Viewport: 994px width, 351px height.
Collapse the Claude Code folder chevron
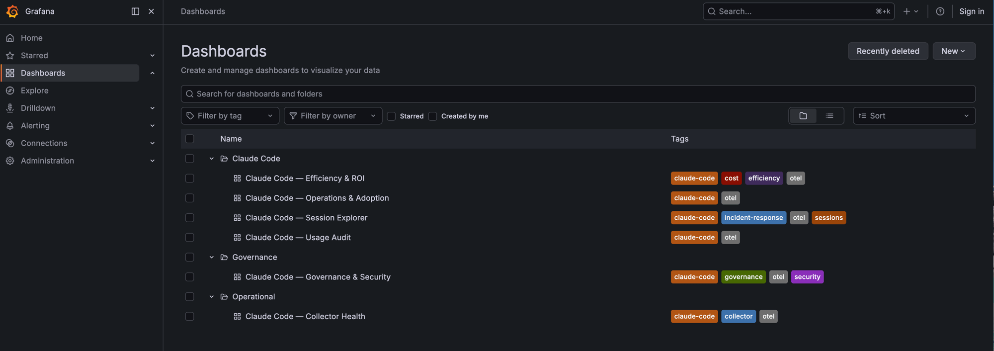(211, 159)
